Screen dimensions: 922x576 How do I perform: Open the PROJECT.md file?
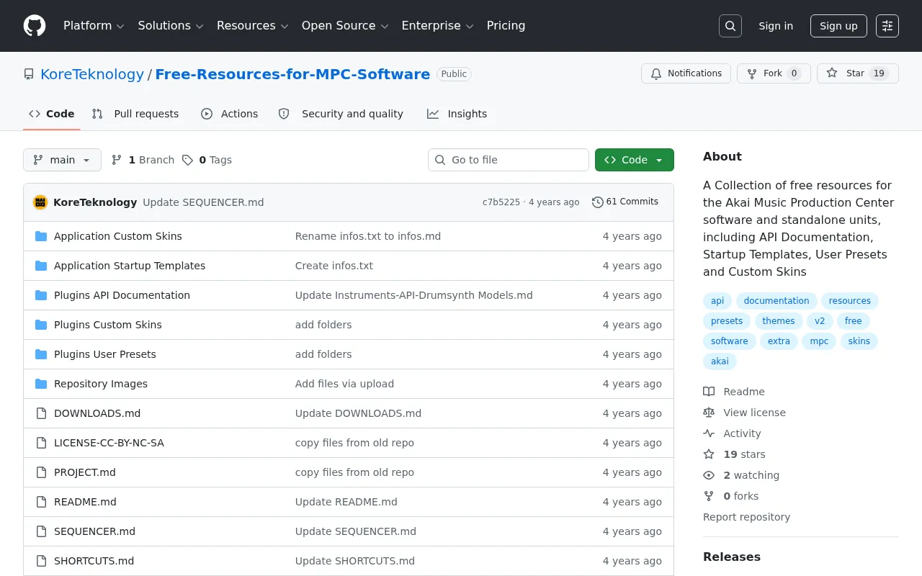(85, 472)
